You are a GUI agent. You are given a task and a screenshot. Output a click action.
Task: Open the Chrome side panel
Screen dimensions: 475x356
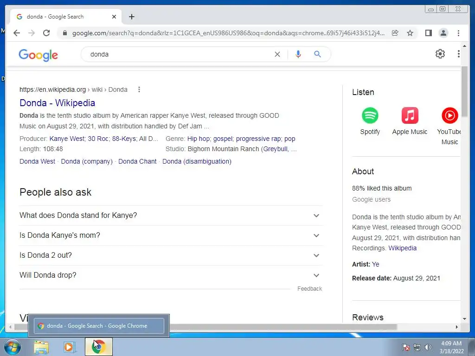click(428, 33)
